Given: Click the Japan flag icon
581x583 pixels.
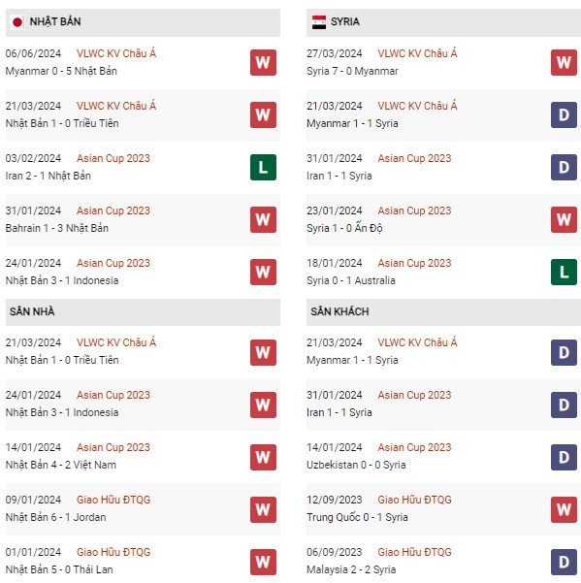Looking at the screenshot, I should pos(17,22).
